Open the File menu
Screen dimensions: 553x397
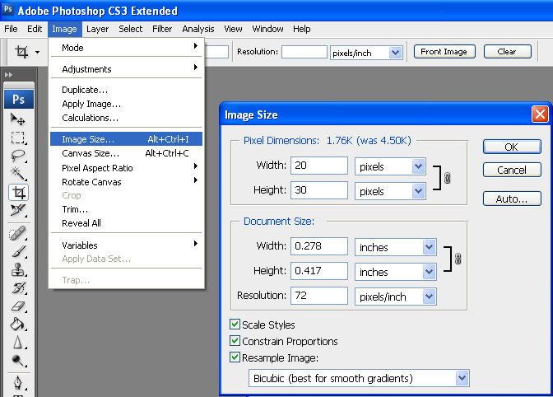click(x=11, y=29)
